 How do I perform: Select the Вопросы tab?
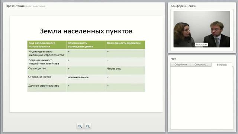(222, 64)
